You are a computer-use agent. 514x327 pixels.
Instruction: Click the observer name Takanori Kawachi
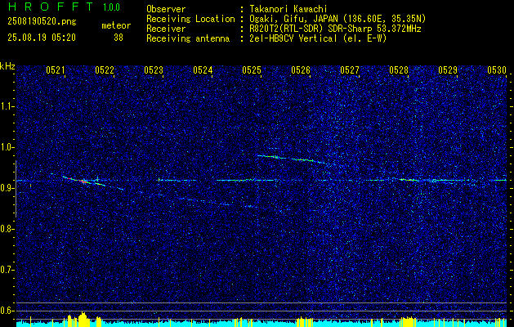pos(288,9)
